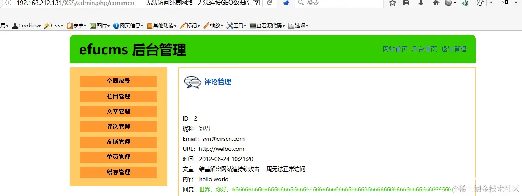Image resolution: width=522 pixels, height=196 pixels.
Task: Open the 工具 toolbar menu
Action: coord(237,26)
